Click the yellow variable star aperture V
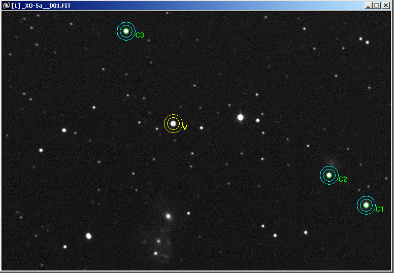This screenshot has height=273, width=394. (x=173, y=123)
